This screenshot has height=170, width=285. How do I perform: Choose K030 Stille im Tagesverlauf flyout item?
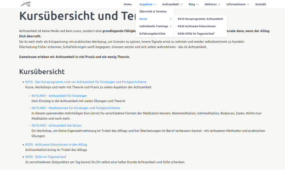coord(196,34)
